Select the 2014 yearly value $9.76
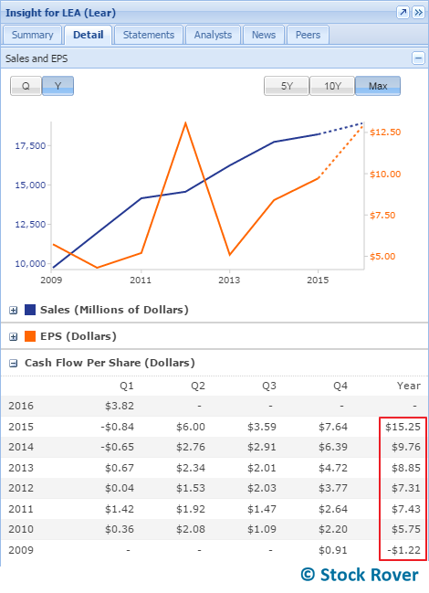The width and height of the screenshot is (429, 593). (406, 447)
